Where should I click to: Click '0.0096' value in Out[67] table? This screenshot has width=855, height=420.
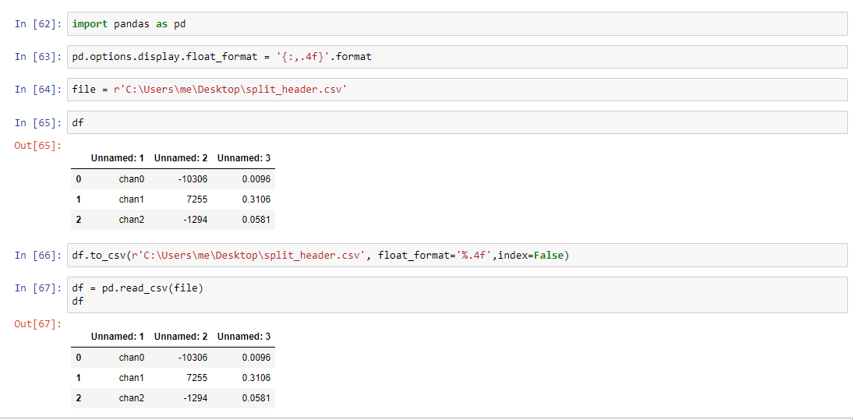click(x=256, y=357)
